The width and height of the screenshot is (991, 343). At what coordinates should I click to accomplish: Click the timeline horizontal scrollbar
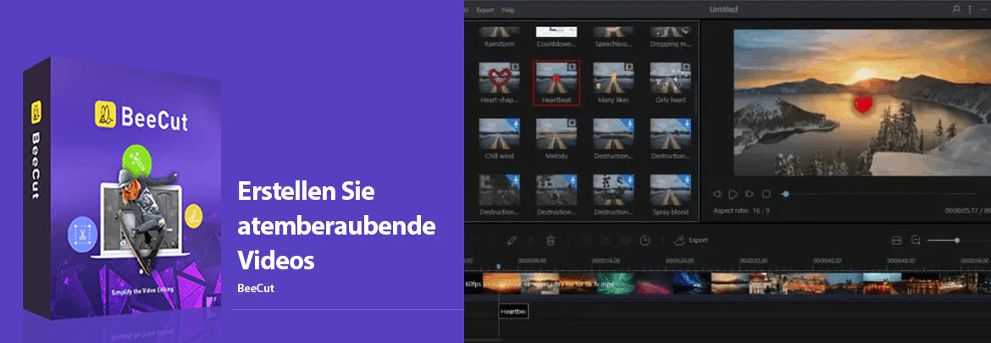pyautogui.click(x=484, y=340)
